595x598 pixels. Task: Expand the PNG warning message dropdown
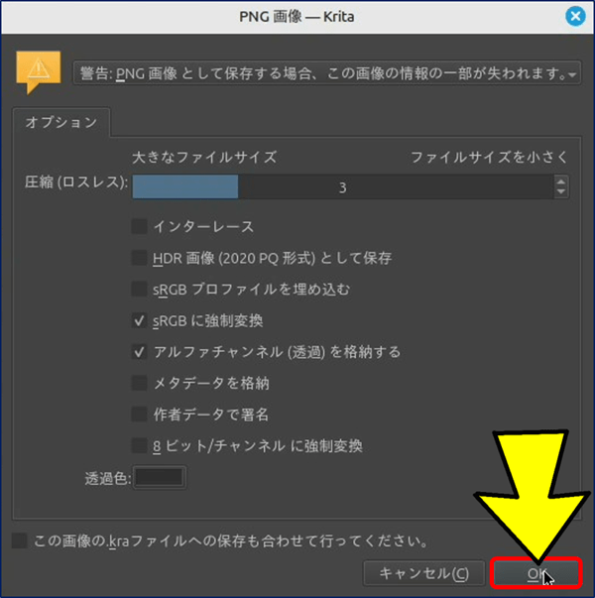[x=572, y=73]
